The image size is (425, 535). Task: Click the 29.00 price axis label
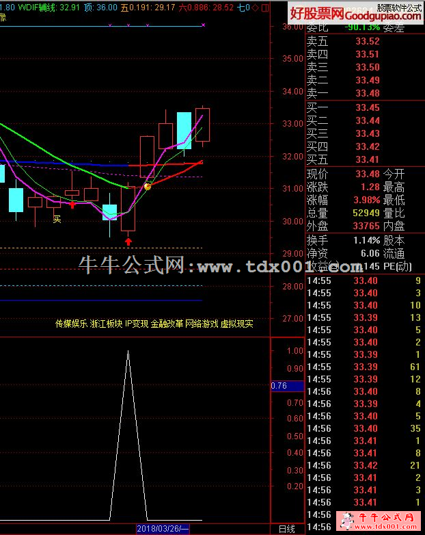coord(292,254)
